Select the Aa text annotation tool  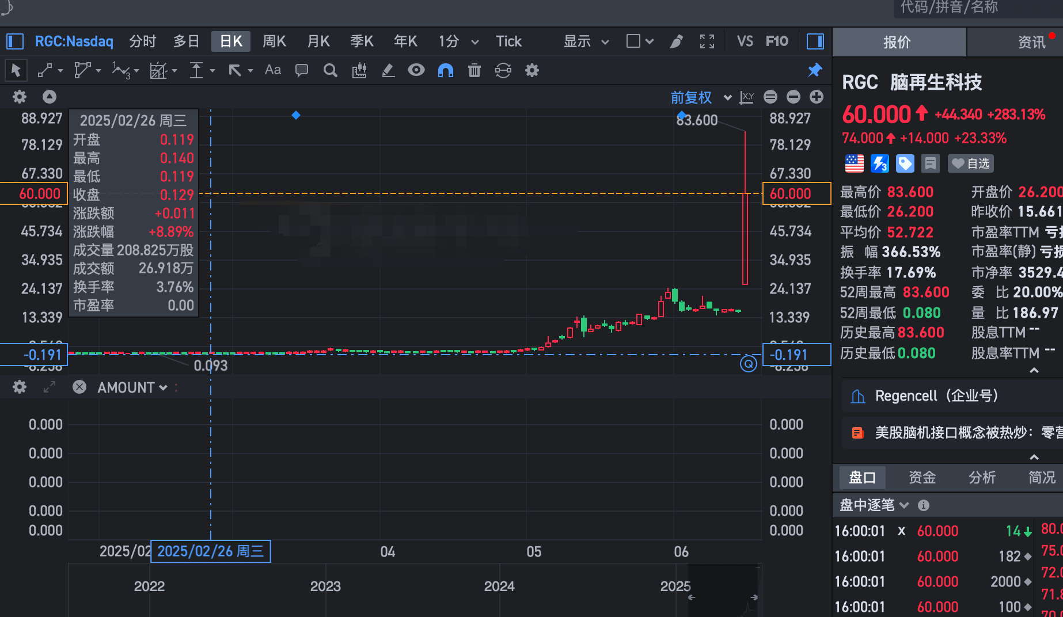click(273, 70)
